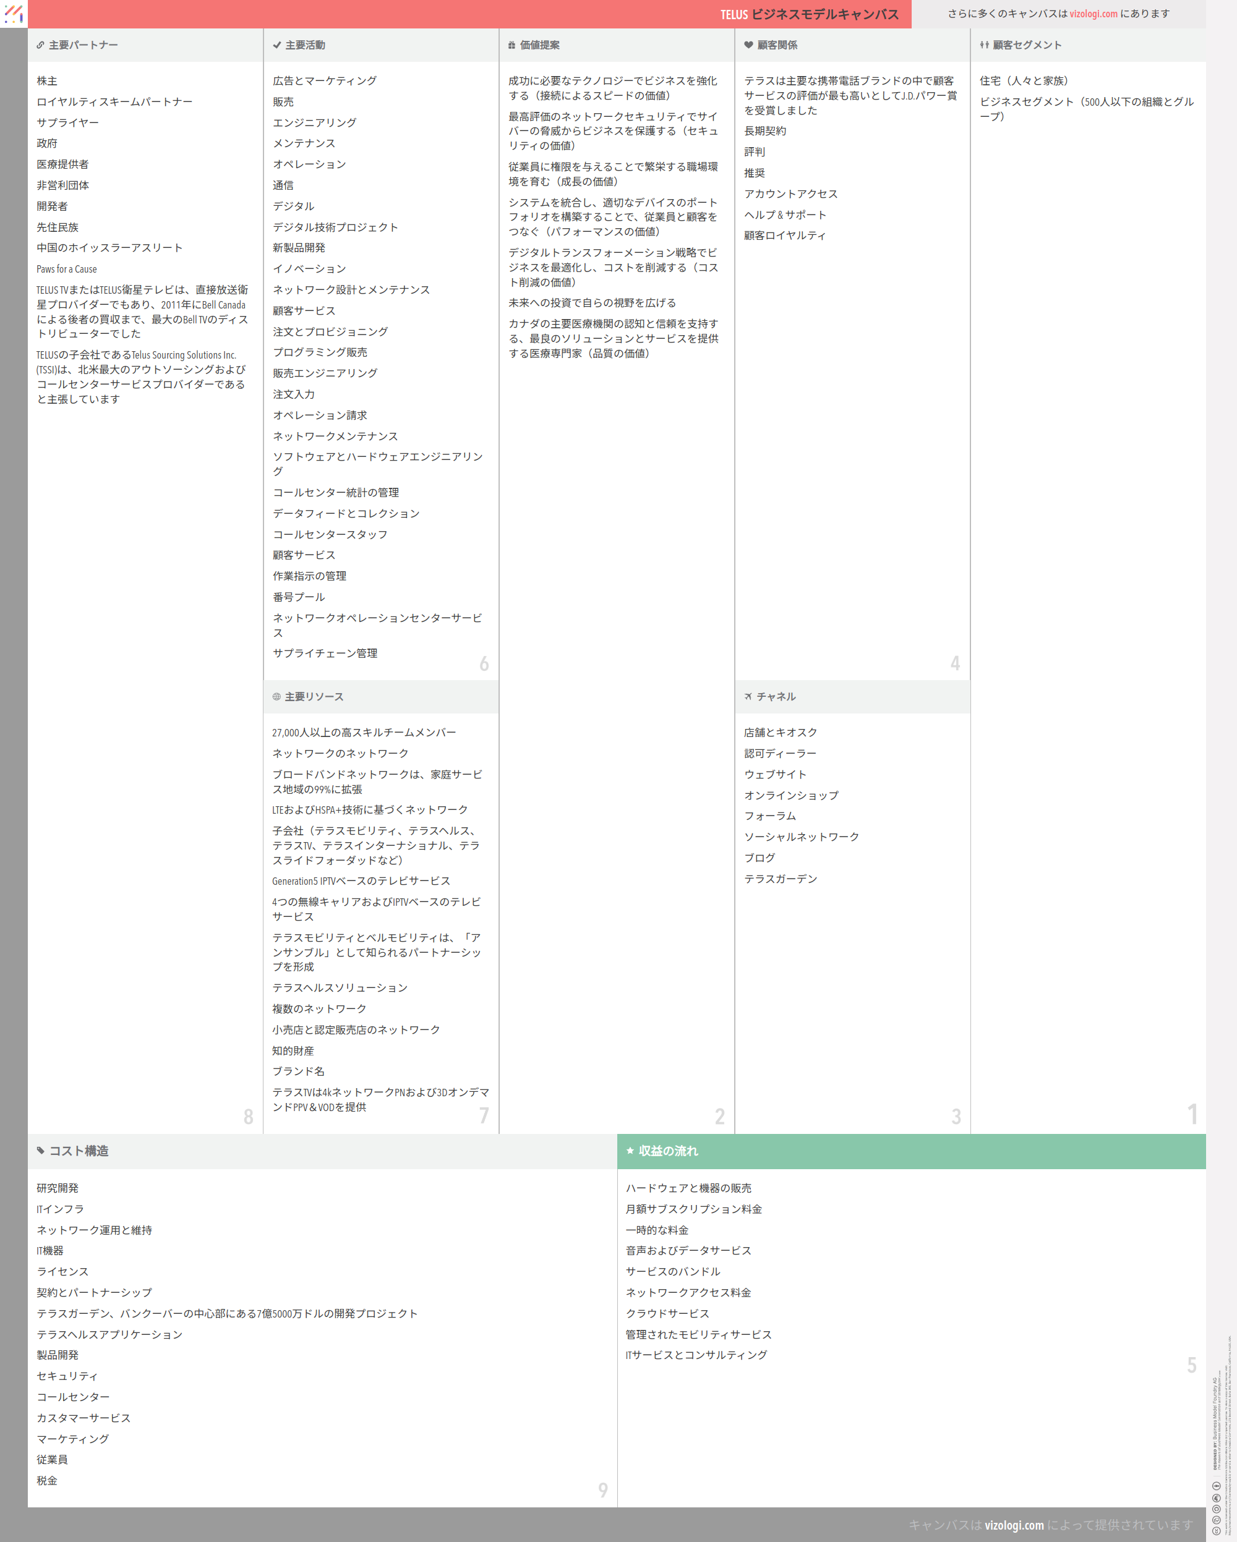
Task: Click the gift icon beside 価値提案
Action: (x=511, y=45)
